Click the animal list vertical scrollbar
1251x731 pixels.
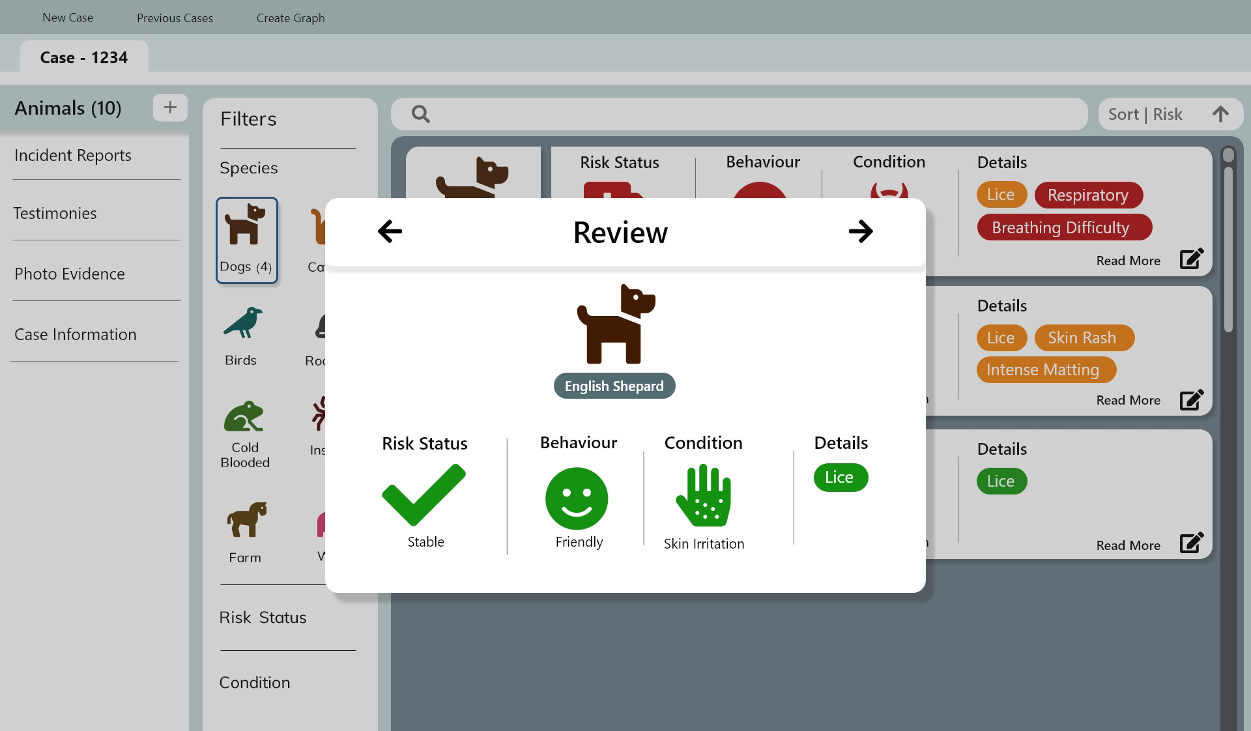1228,248
